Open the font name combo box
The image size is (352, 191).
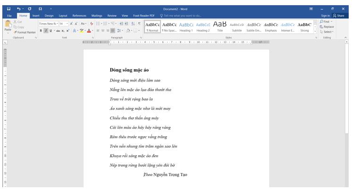[49, 24]
